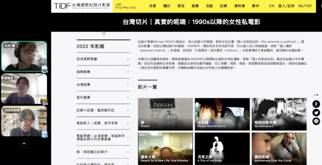The width and height of the screenshot is (322, 165).
Task: Click 登入/註冊 login link
Action: click(286, 6)
